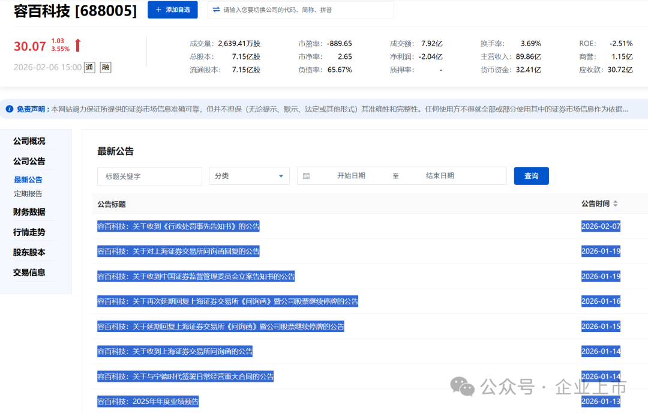This screenshot has height=413, width=648.
Task: Open 关于延期回复上海证券交易所《问询函》公告
Action: point(221,327)
